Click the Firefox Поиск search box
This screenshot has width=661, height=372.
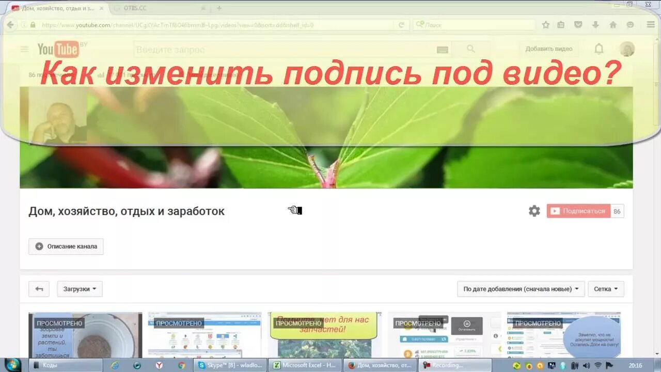point(474,25)
